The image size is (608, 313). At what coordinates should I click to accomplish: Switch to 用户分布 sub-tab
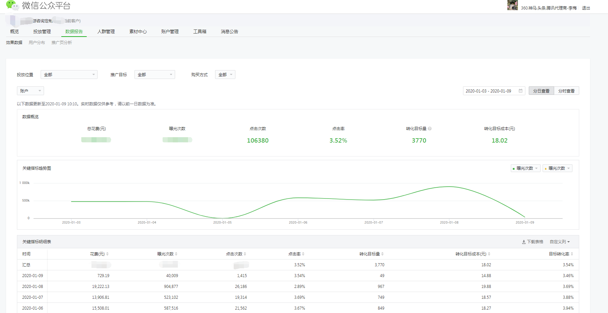[x=37, y=43]
